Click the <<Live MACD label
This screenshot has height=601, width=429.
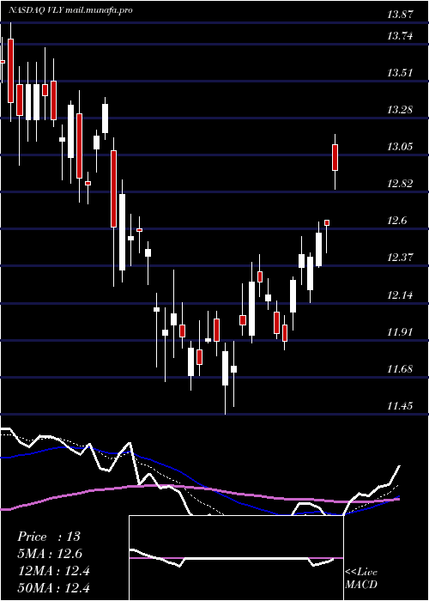(361, 578)
